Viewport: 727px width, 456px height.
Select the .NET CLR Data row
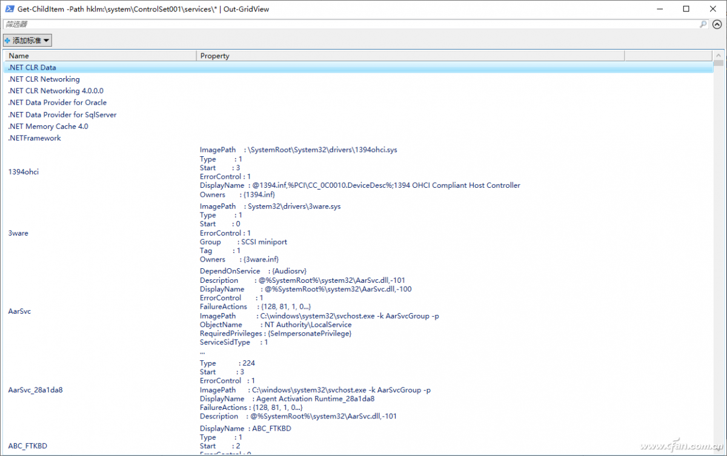[x=32, y=67]
